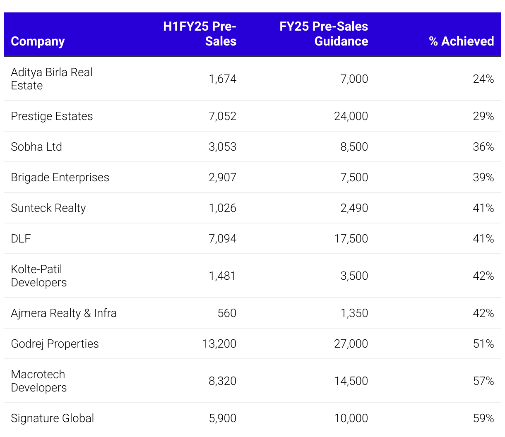505x437 pixels.
Task: Click the Godrej Properties company cell
Action: tap(55, 344)
